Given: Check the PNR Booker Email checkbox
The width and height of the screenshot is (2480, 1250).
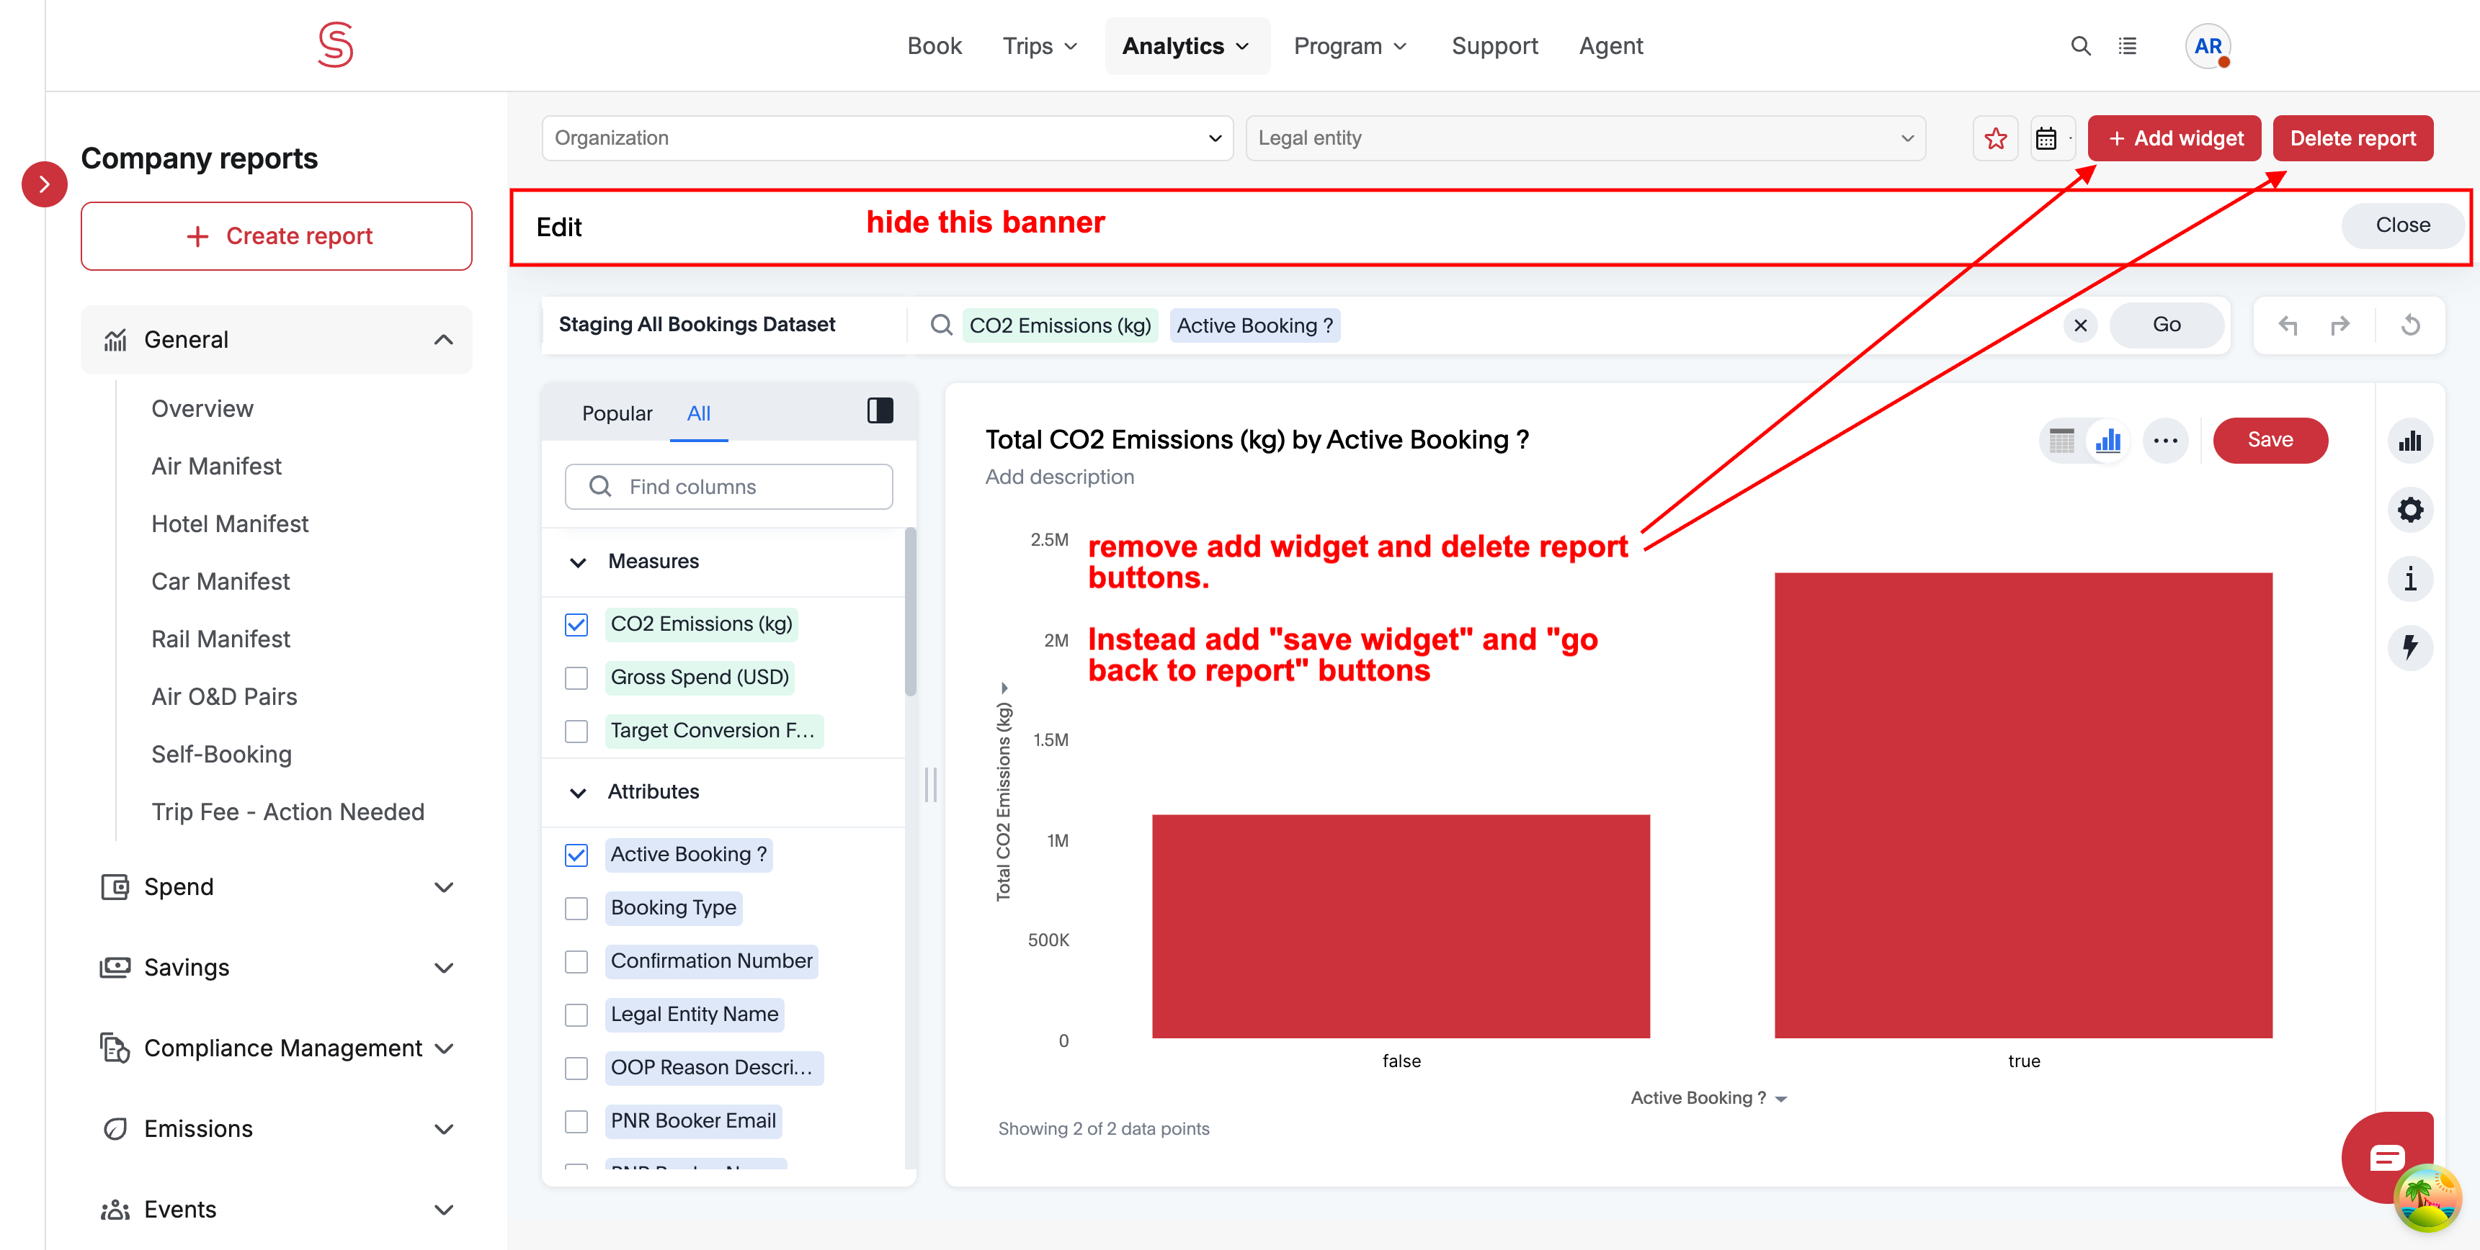Looking at the screenshot, I should pyautogui.click(x=576, y=1121).
